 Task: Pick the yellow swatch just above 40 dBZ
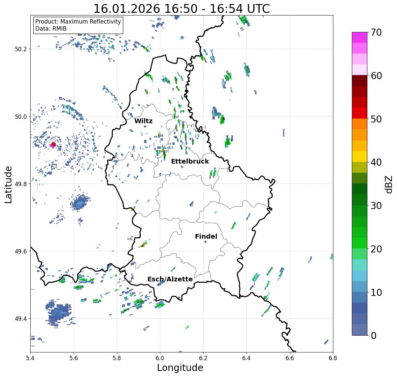(360, 157)
